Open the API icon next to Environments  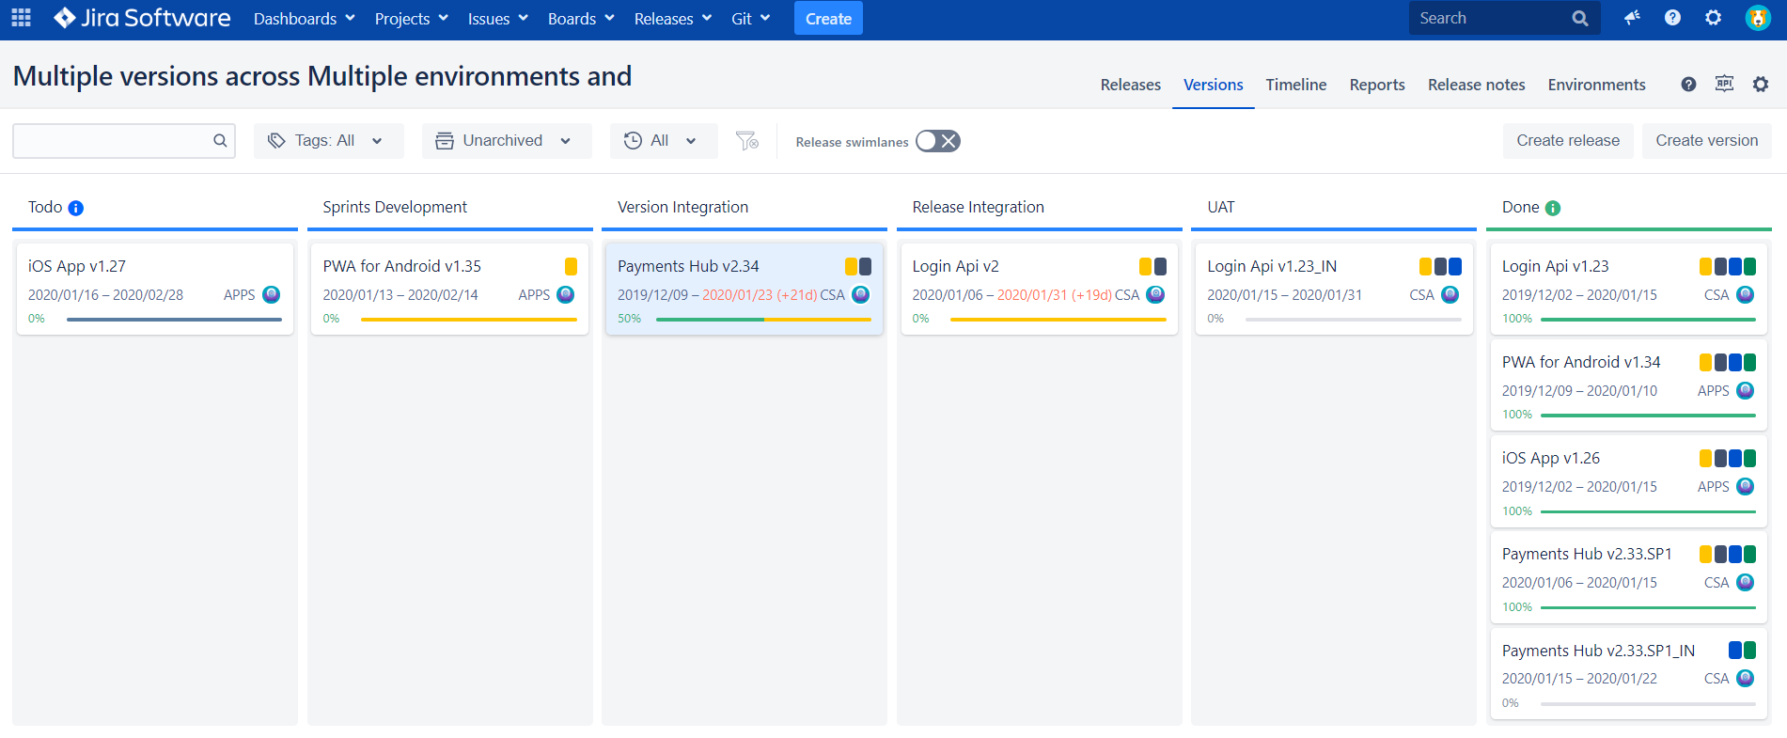tap(1724, 84)
